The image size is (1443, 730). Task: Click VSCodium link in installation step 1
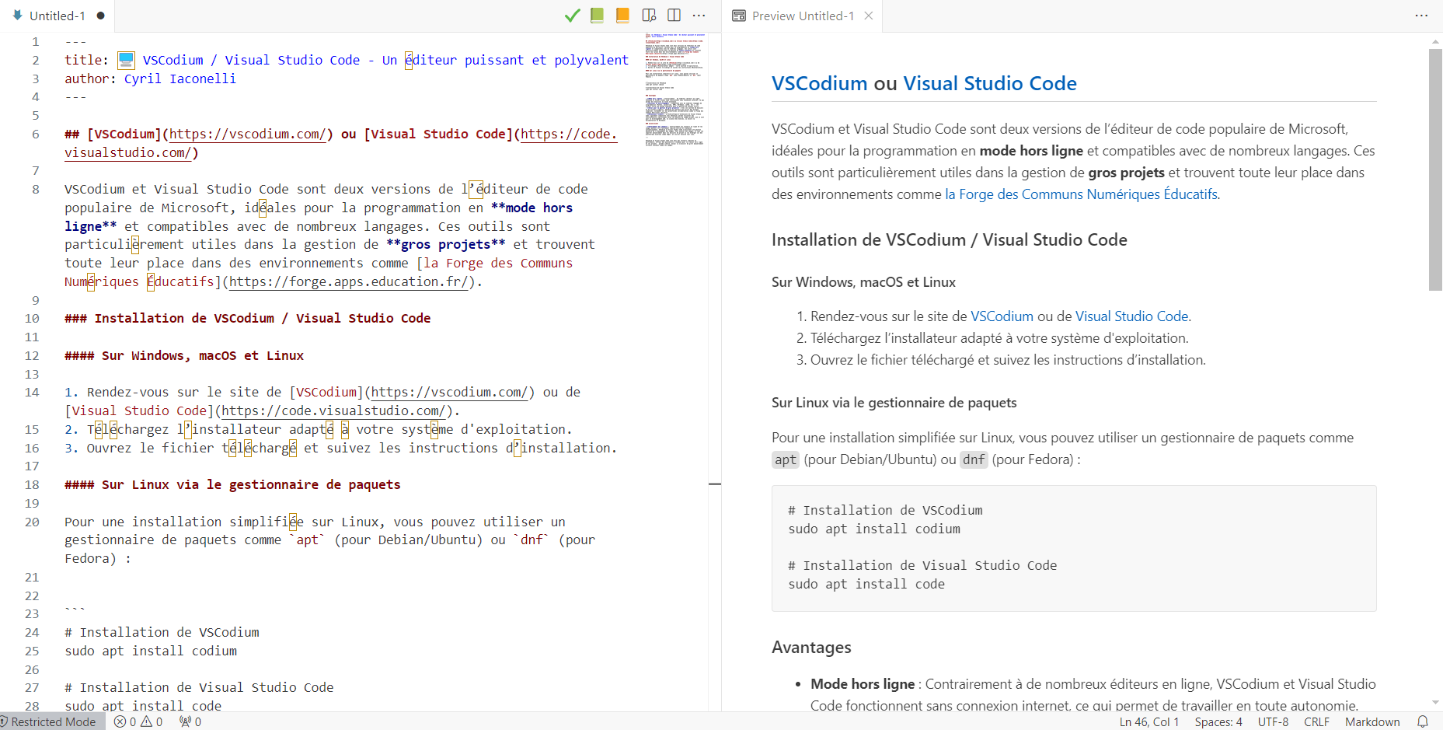click(x=1002, y=316)
